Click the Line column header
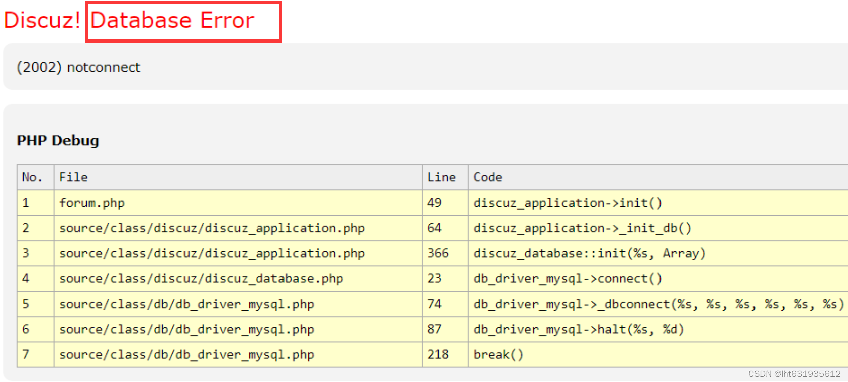 pos(445,177)
